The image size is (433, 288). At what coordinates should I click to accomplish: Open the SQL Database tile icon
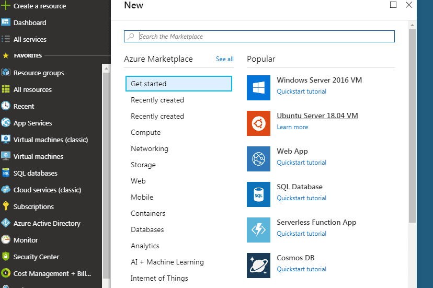[x=258, y=194]
